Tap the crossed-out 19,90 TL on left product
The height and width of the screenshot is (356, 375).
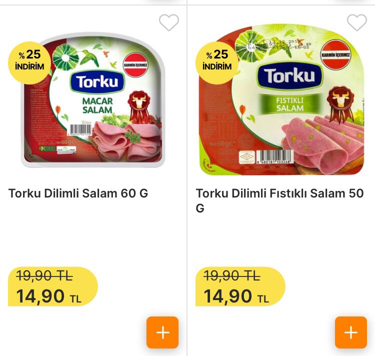[44, 276]
